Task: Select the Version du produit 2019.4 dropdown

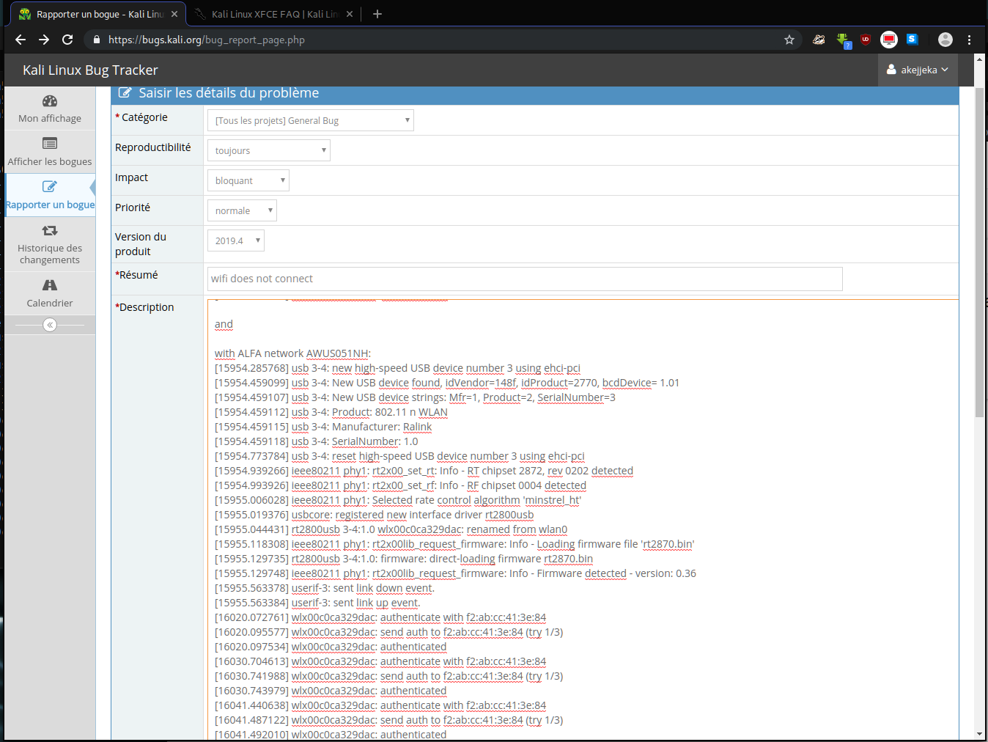Action: [236, 240]
